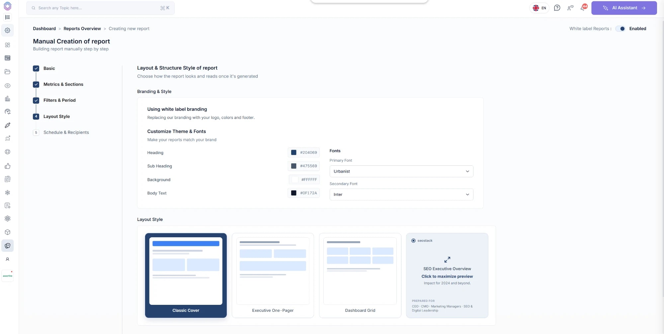This screenshot has width=664, height=334.
Task: Open the satellite icon in sidebar
Action: [7, 125]
